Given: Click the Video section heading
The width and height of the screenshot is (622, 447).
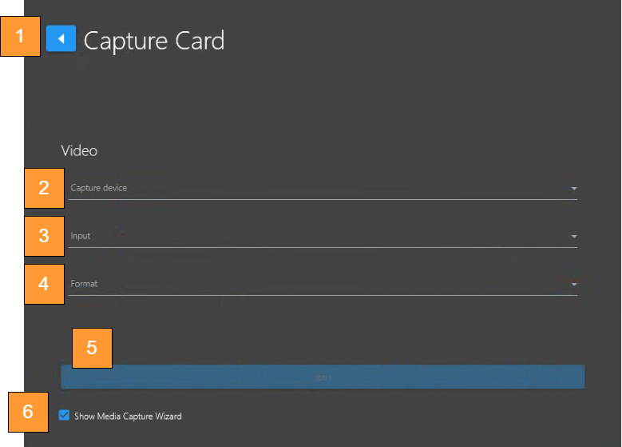Looking at the screenshot, I should [79, 150].
